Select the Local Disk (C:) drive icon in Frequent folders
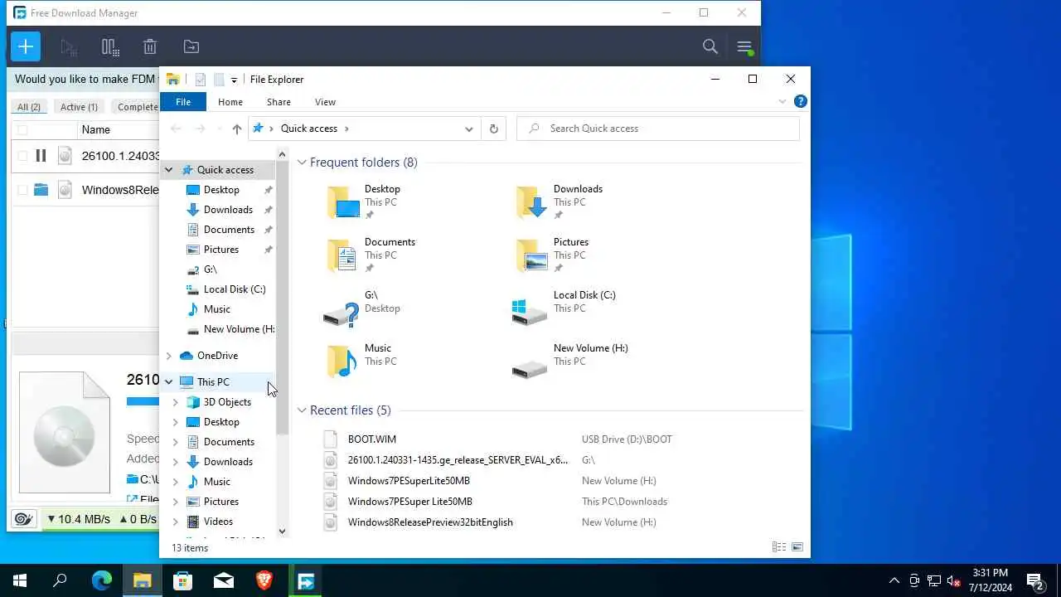This screenshot has height=597, width=1061. [530, 311]
